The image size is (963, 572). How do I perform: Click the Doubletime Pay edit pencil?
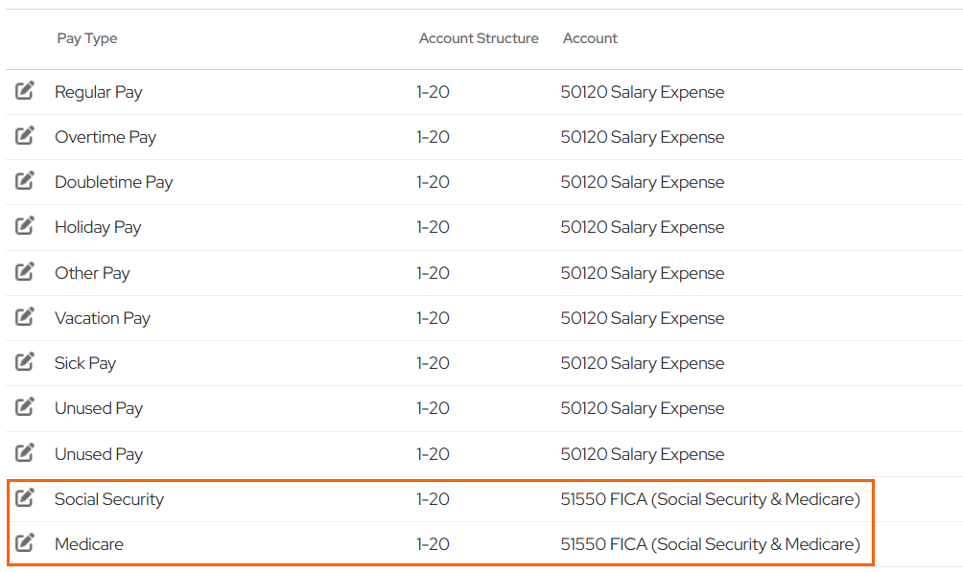pos(25,181)
